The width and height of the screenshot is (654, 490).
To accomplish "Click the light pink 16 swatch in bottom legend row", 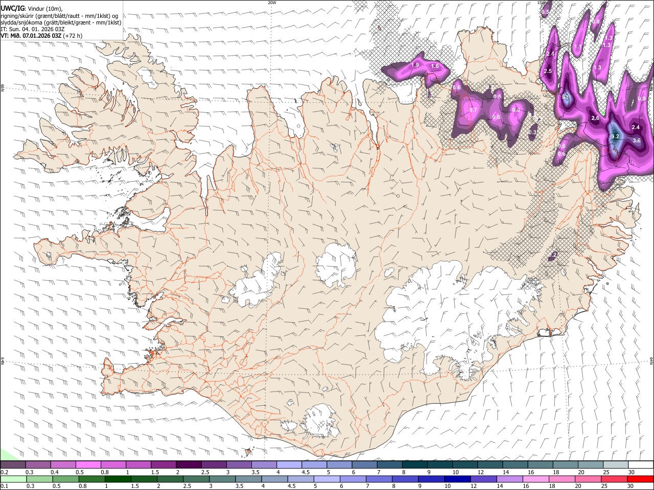I will point(535,479).
